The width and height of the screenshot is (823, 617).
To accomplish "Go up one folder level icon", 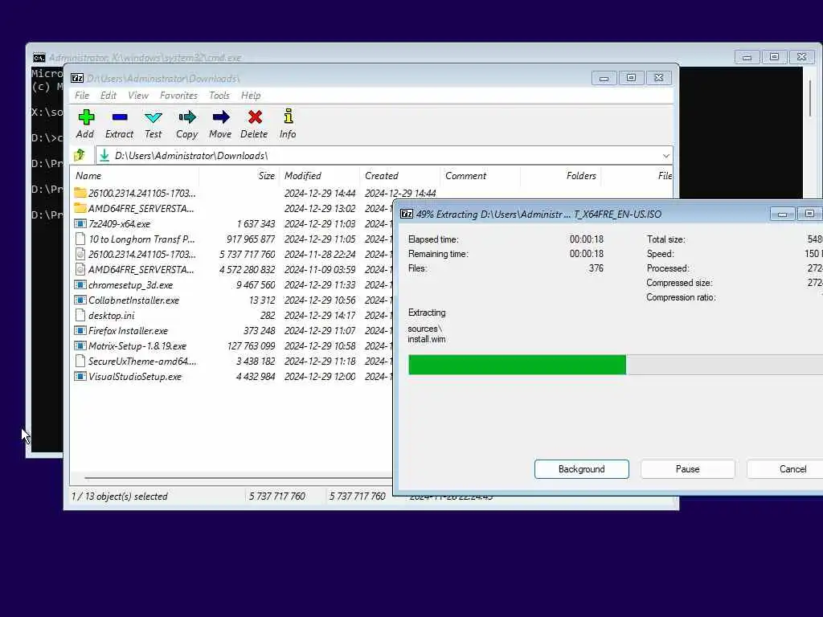I will (80, 155).
